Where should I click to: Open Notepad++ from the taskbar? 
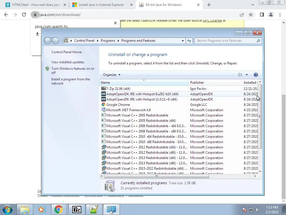[94, 209]
